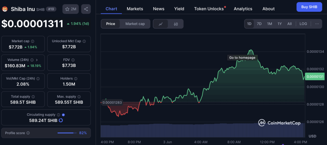Click the 589.55T SHIB max supply
The image size is (327, 145).
(69, 102)
